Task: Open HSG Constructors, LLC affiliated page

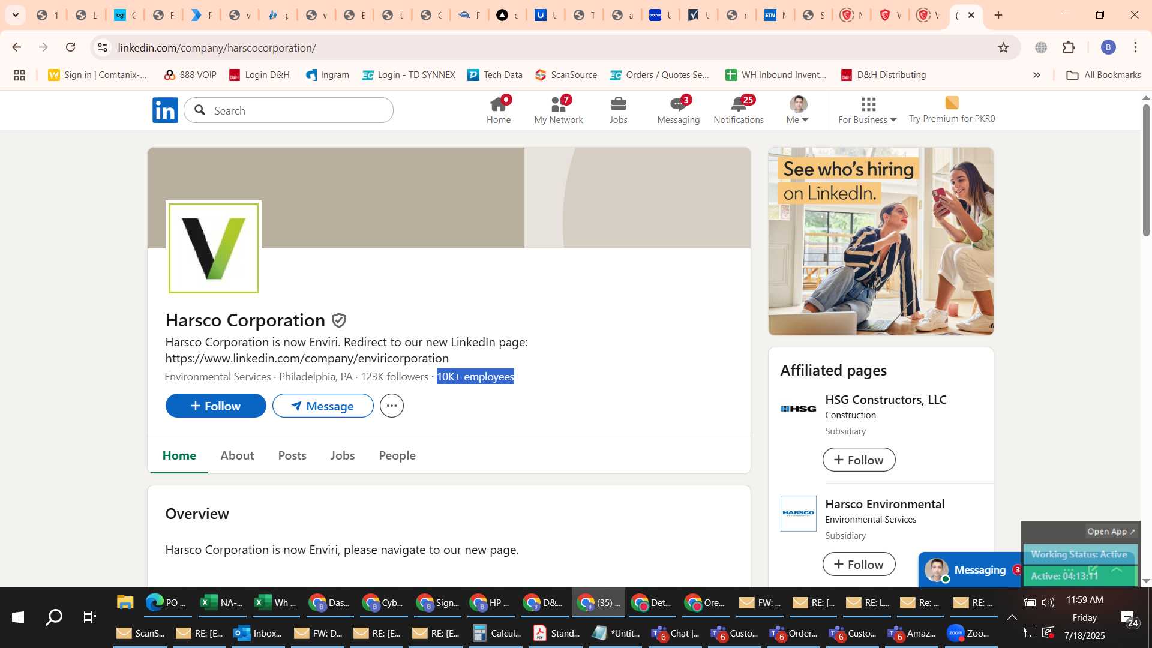Action: click(886, 400)
